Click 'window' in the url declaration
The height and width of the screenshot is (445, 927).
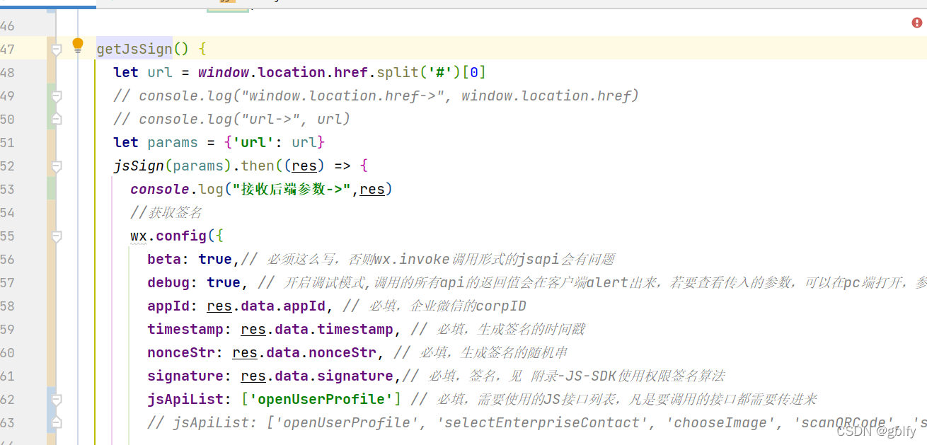(x=224, y=73)
